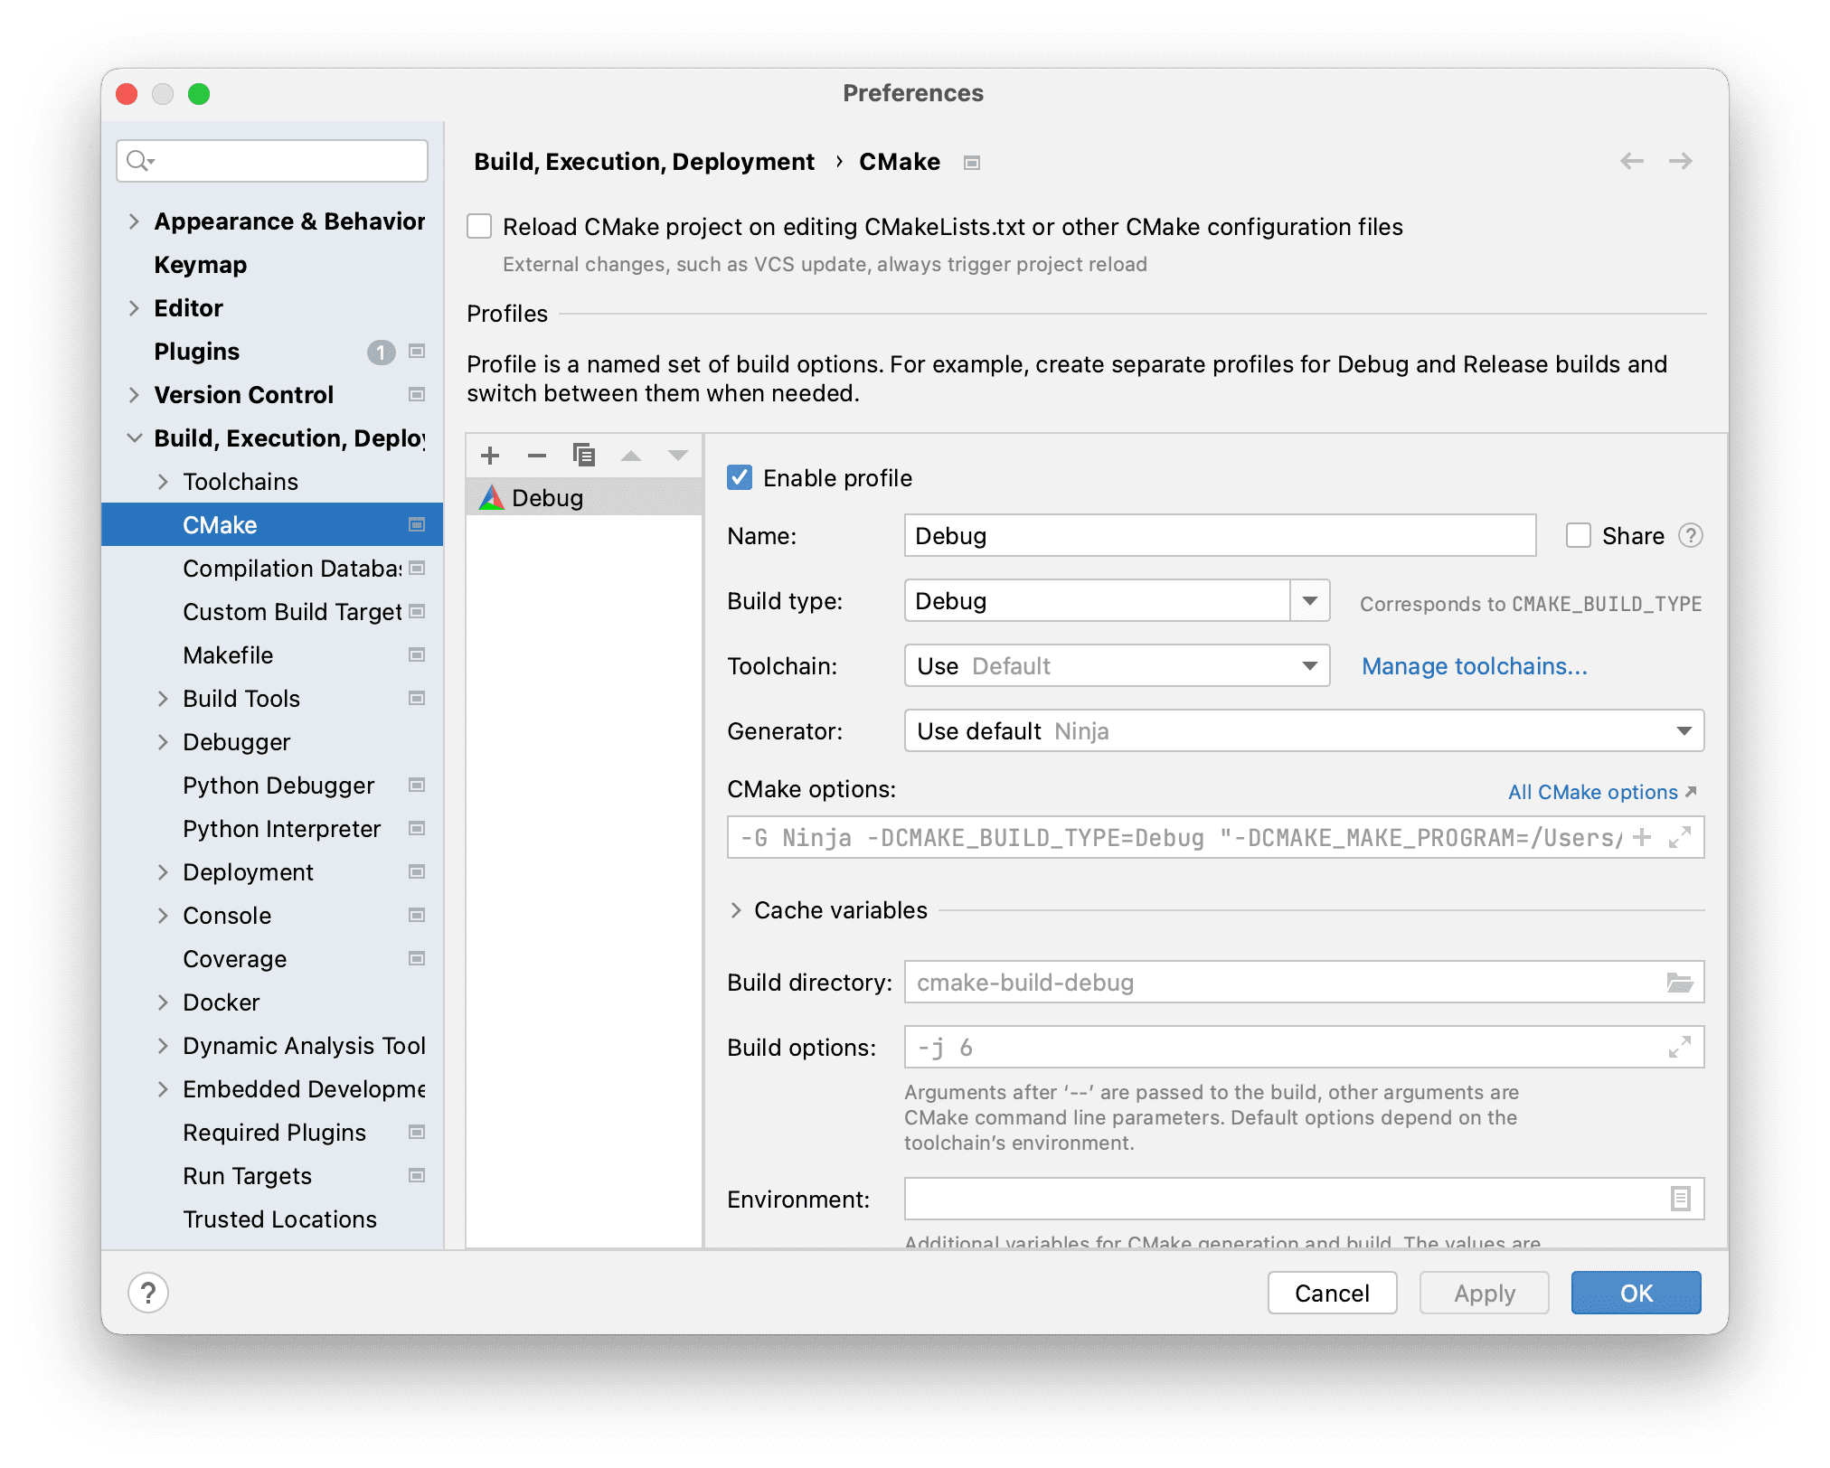
Task: Click the Share help question mark icon
Action: coord(1690,536)
